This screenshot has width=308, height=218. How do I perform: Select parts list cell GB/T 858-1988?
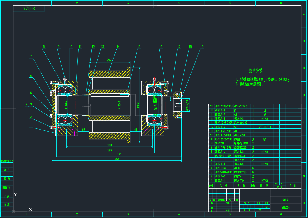[223, 131]
